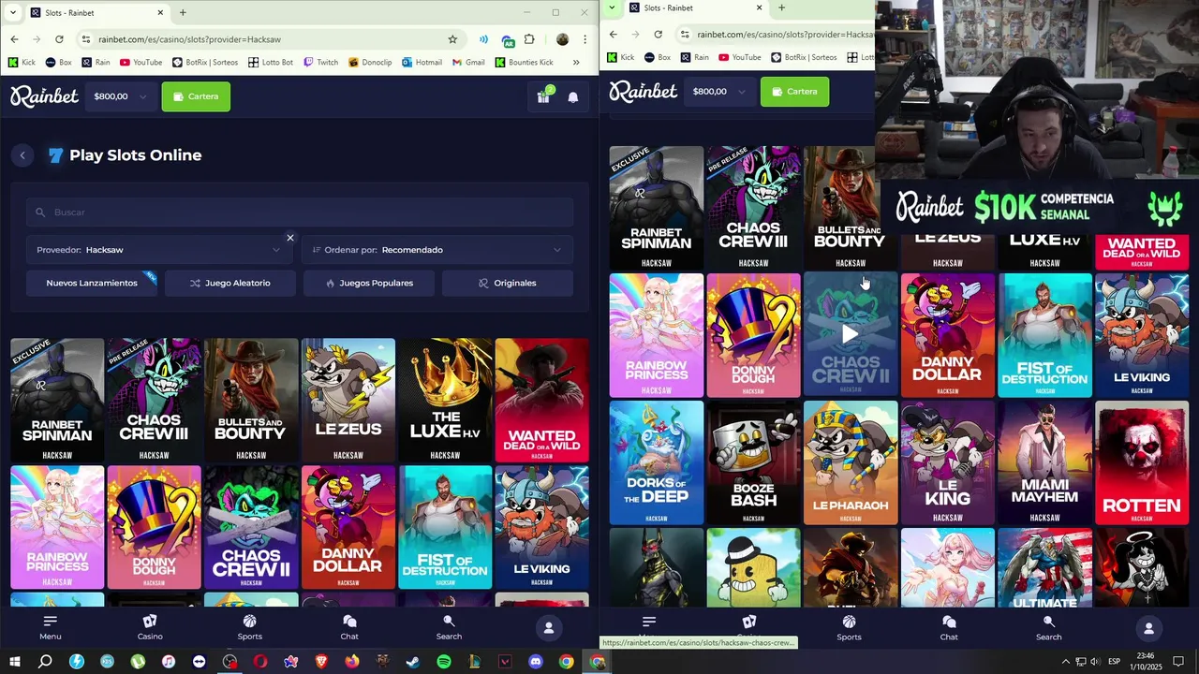
Task: Open the extensions puzzle icon in left Chrome
Action: coord(529,39)
